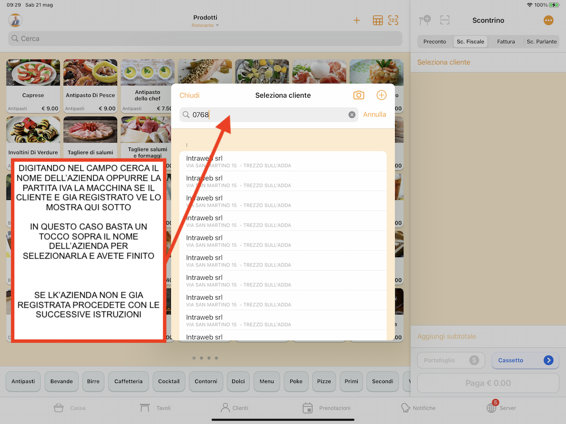Screen dimensions: 566x424
Task: Open the Primi category
Action: 351,381
